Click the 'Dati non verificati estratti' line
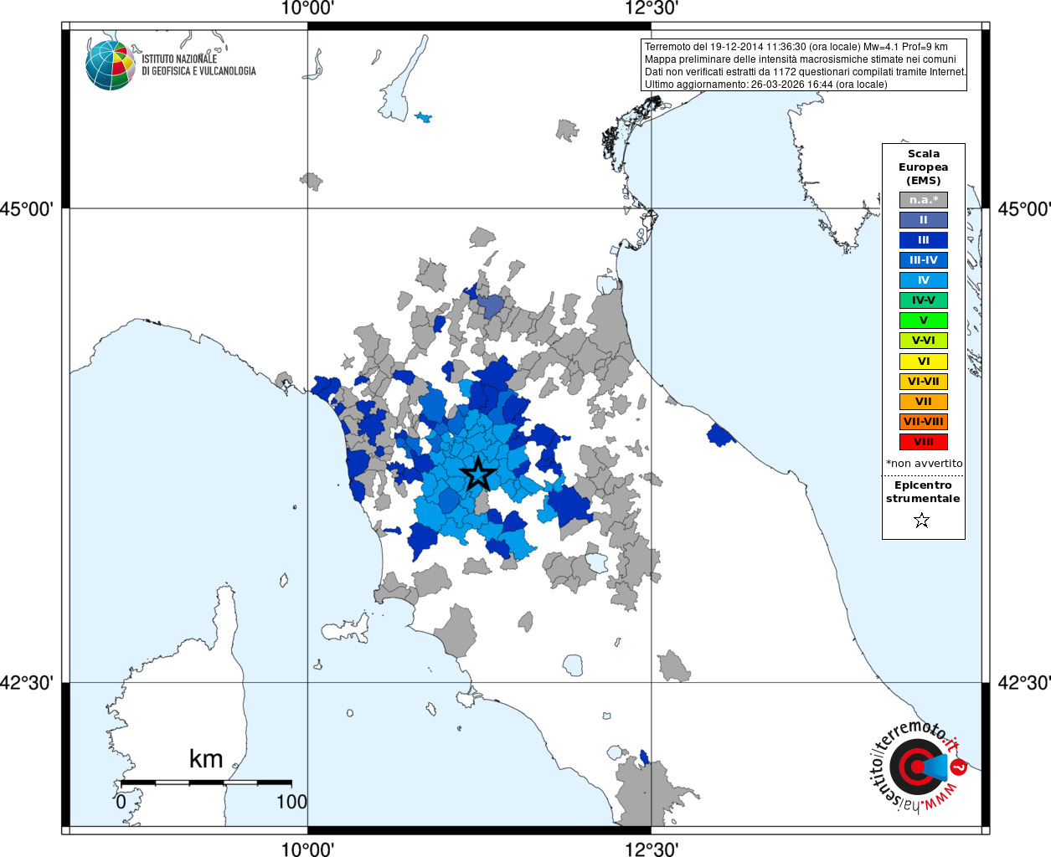 806,72
